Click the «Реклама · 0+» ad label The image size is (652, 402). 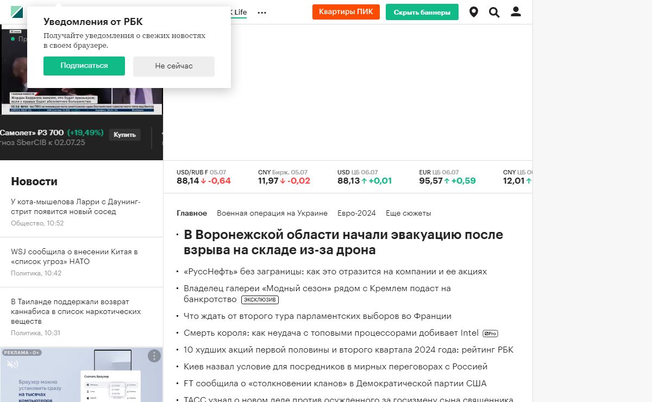tap(21, 353)
